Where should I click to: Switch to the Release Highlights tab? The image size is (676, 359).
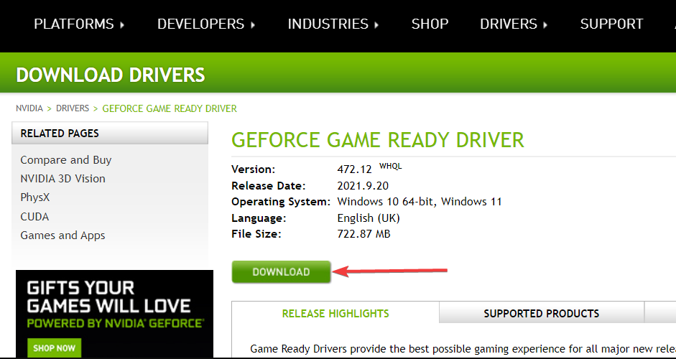(335, 313)
